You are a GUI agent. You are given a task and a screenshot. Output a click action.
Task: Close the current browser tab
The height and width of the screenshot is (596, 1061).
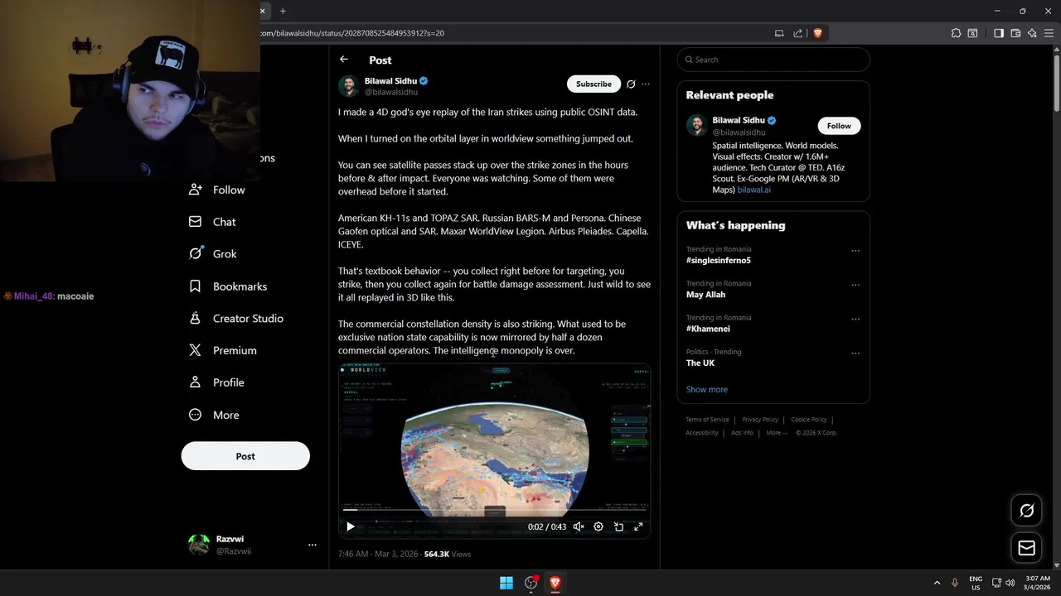[263, 11]
